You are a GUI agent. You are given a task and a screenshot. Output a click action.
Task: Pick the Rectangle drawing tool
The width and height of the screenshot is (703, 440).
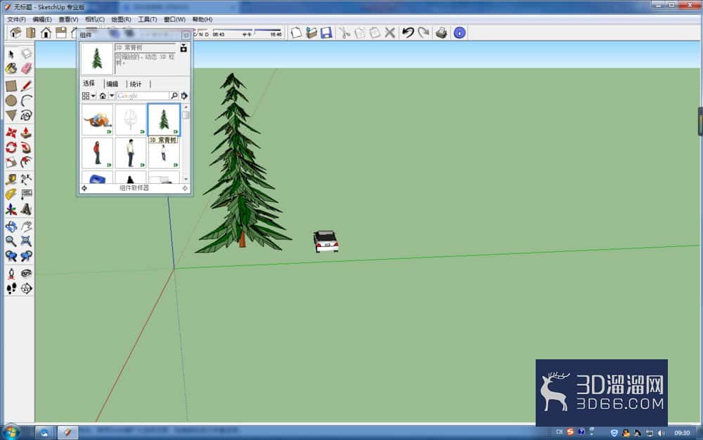tap(11, 86)
